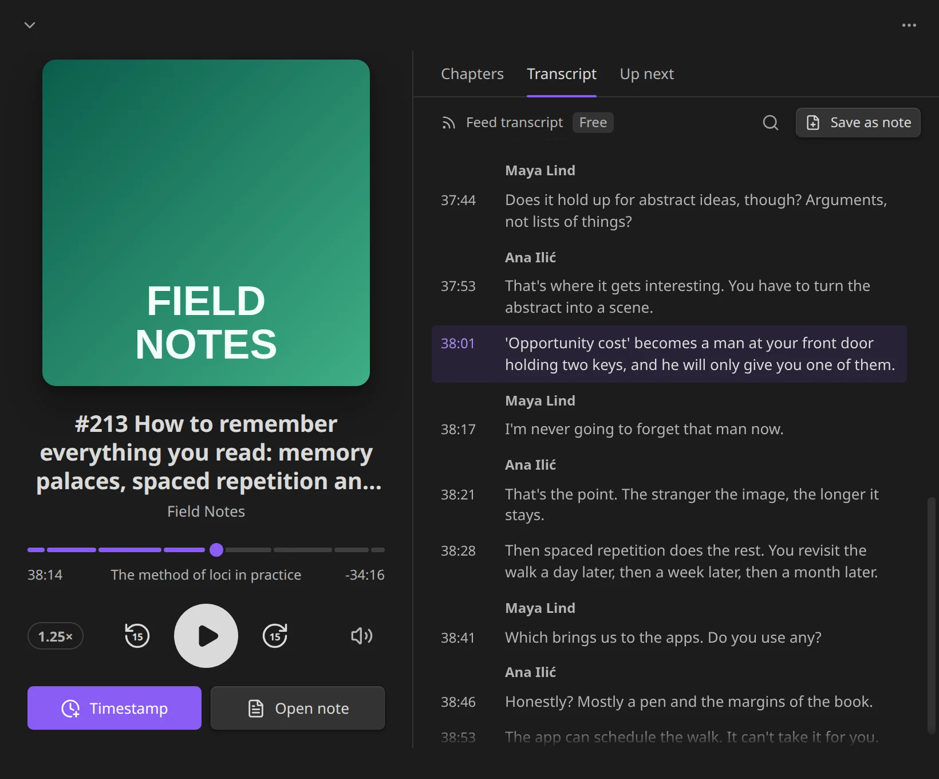Collapse the player with the chevron-down icon
The width and height of the screenshot is (939, 779).
tap(30, 25)
